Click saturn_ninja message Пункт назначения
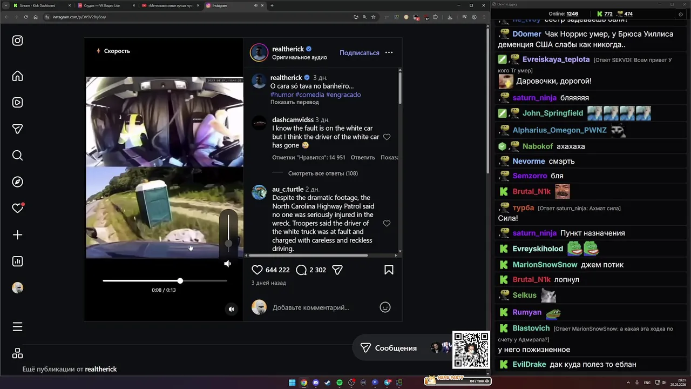The image size is (691, 389). tap(592, 233)
